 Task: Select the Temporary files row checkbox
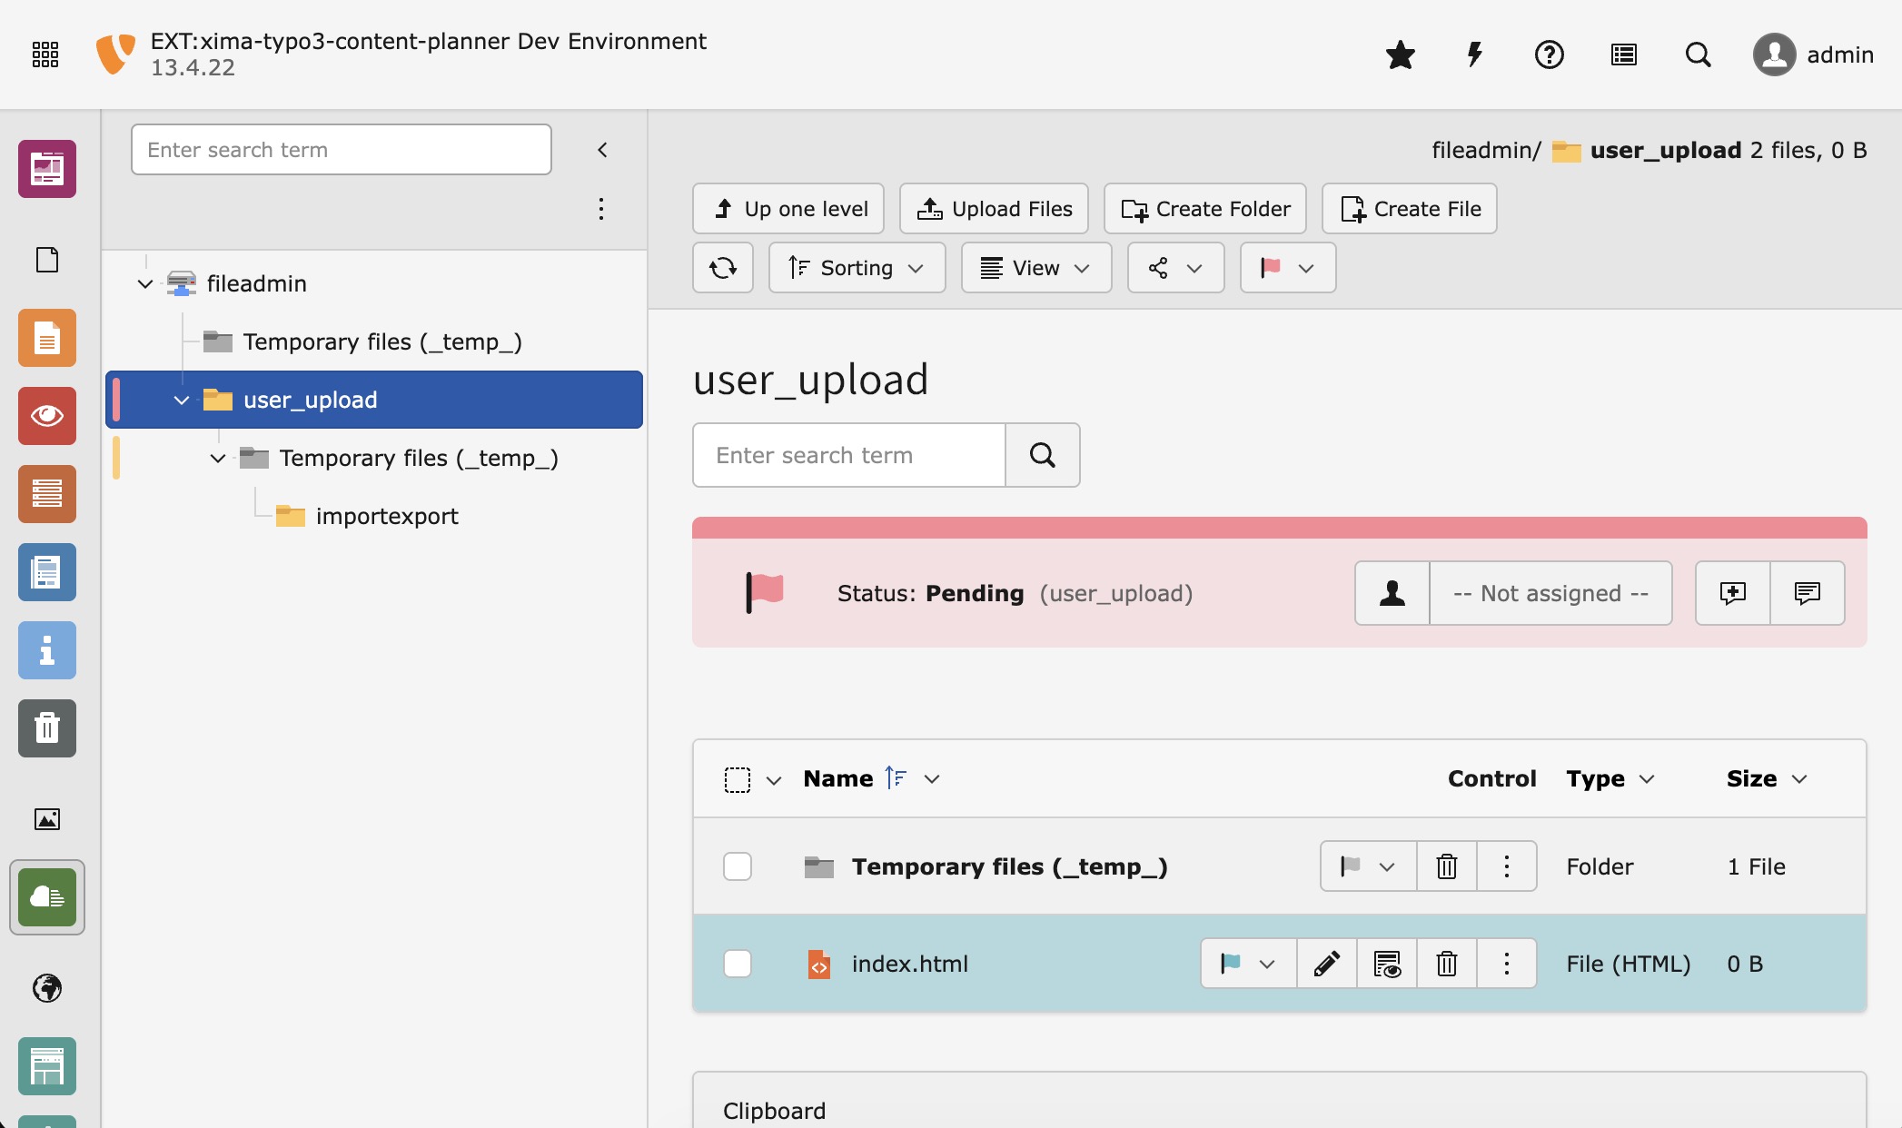737,866
